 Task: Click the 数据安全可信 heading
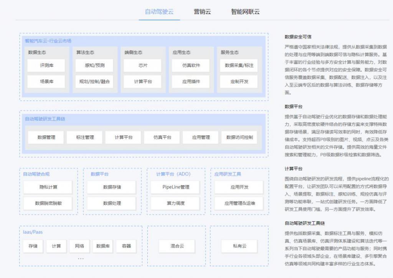pos(298,37)
